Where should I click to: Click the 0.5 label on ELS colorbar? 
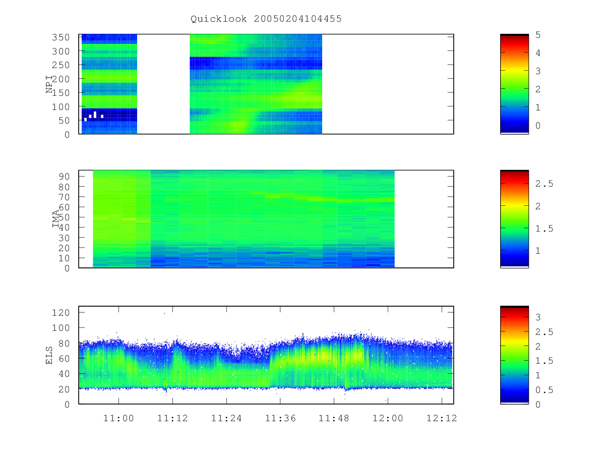[544, 390]
